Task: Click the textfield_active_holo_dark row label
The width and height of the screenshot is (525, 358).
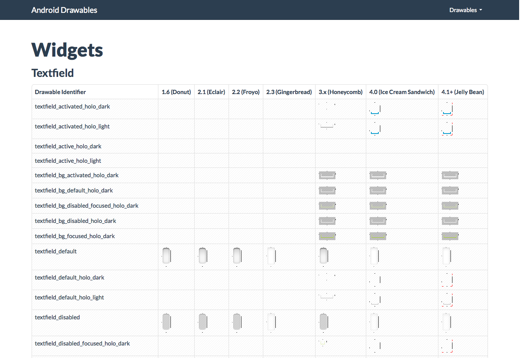Action: pyautogui.click(x=68, y=146)
